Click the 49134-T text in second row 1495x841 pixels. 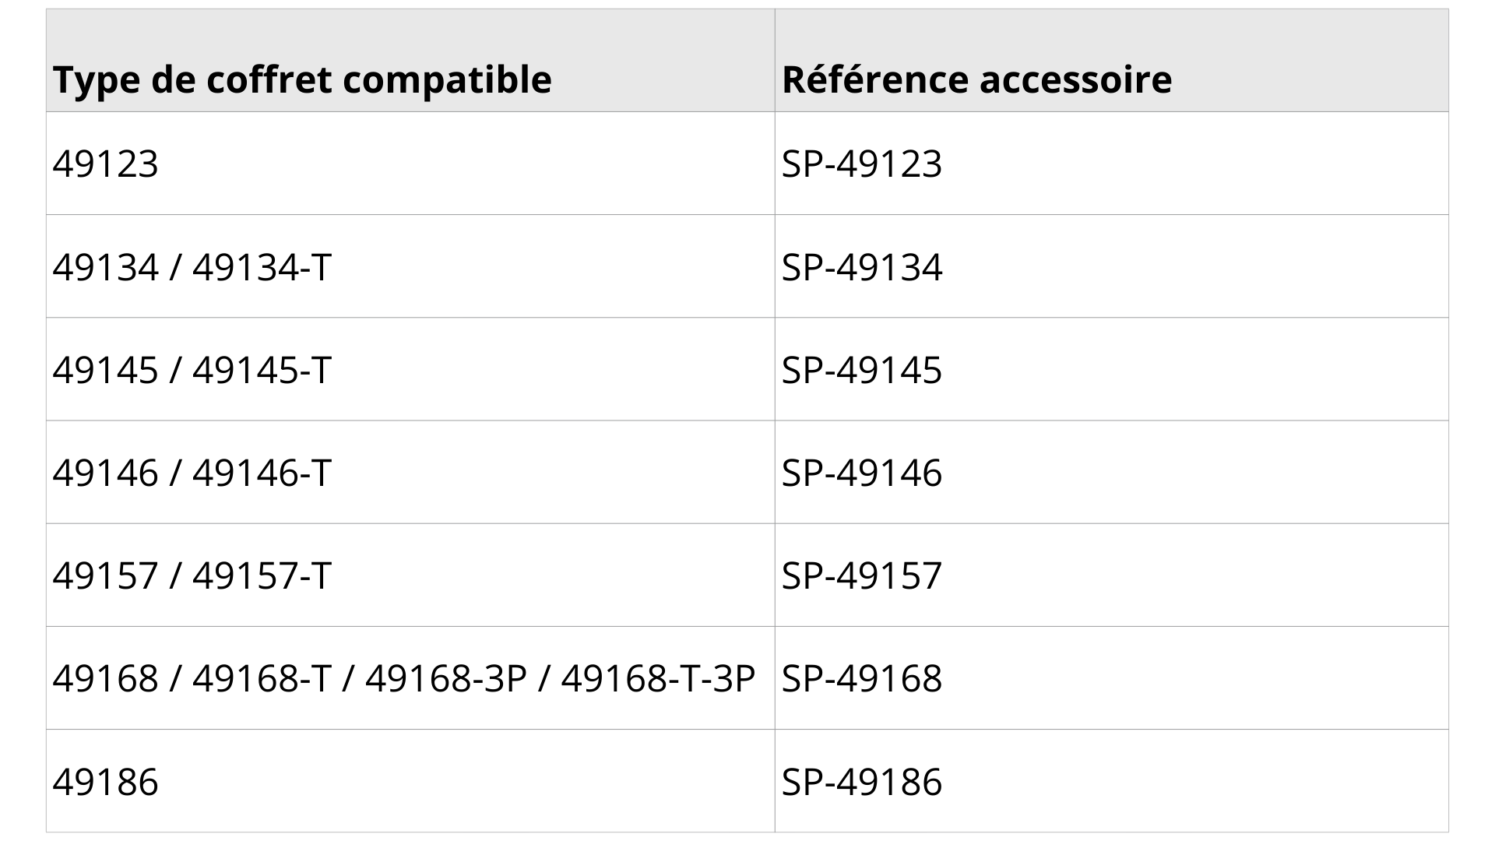(x=262, y=267)
